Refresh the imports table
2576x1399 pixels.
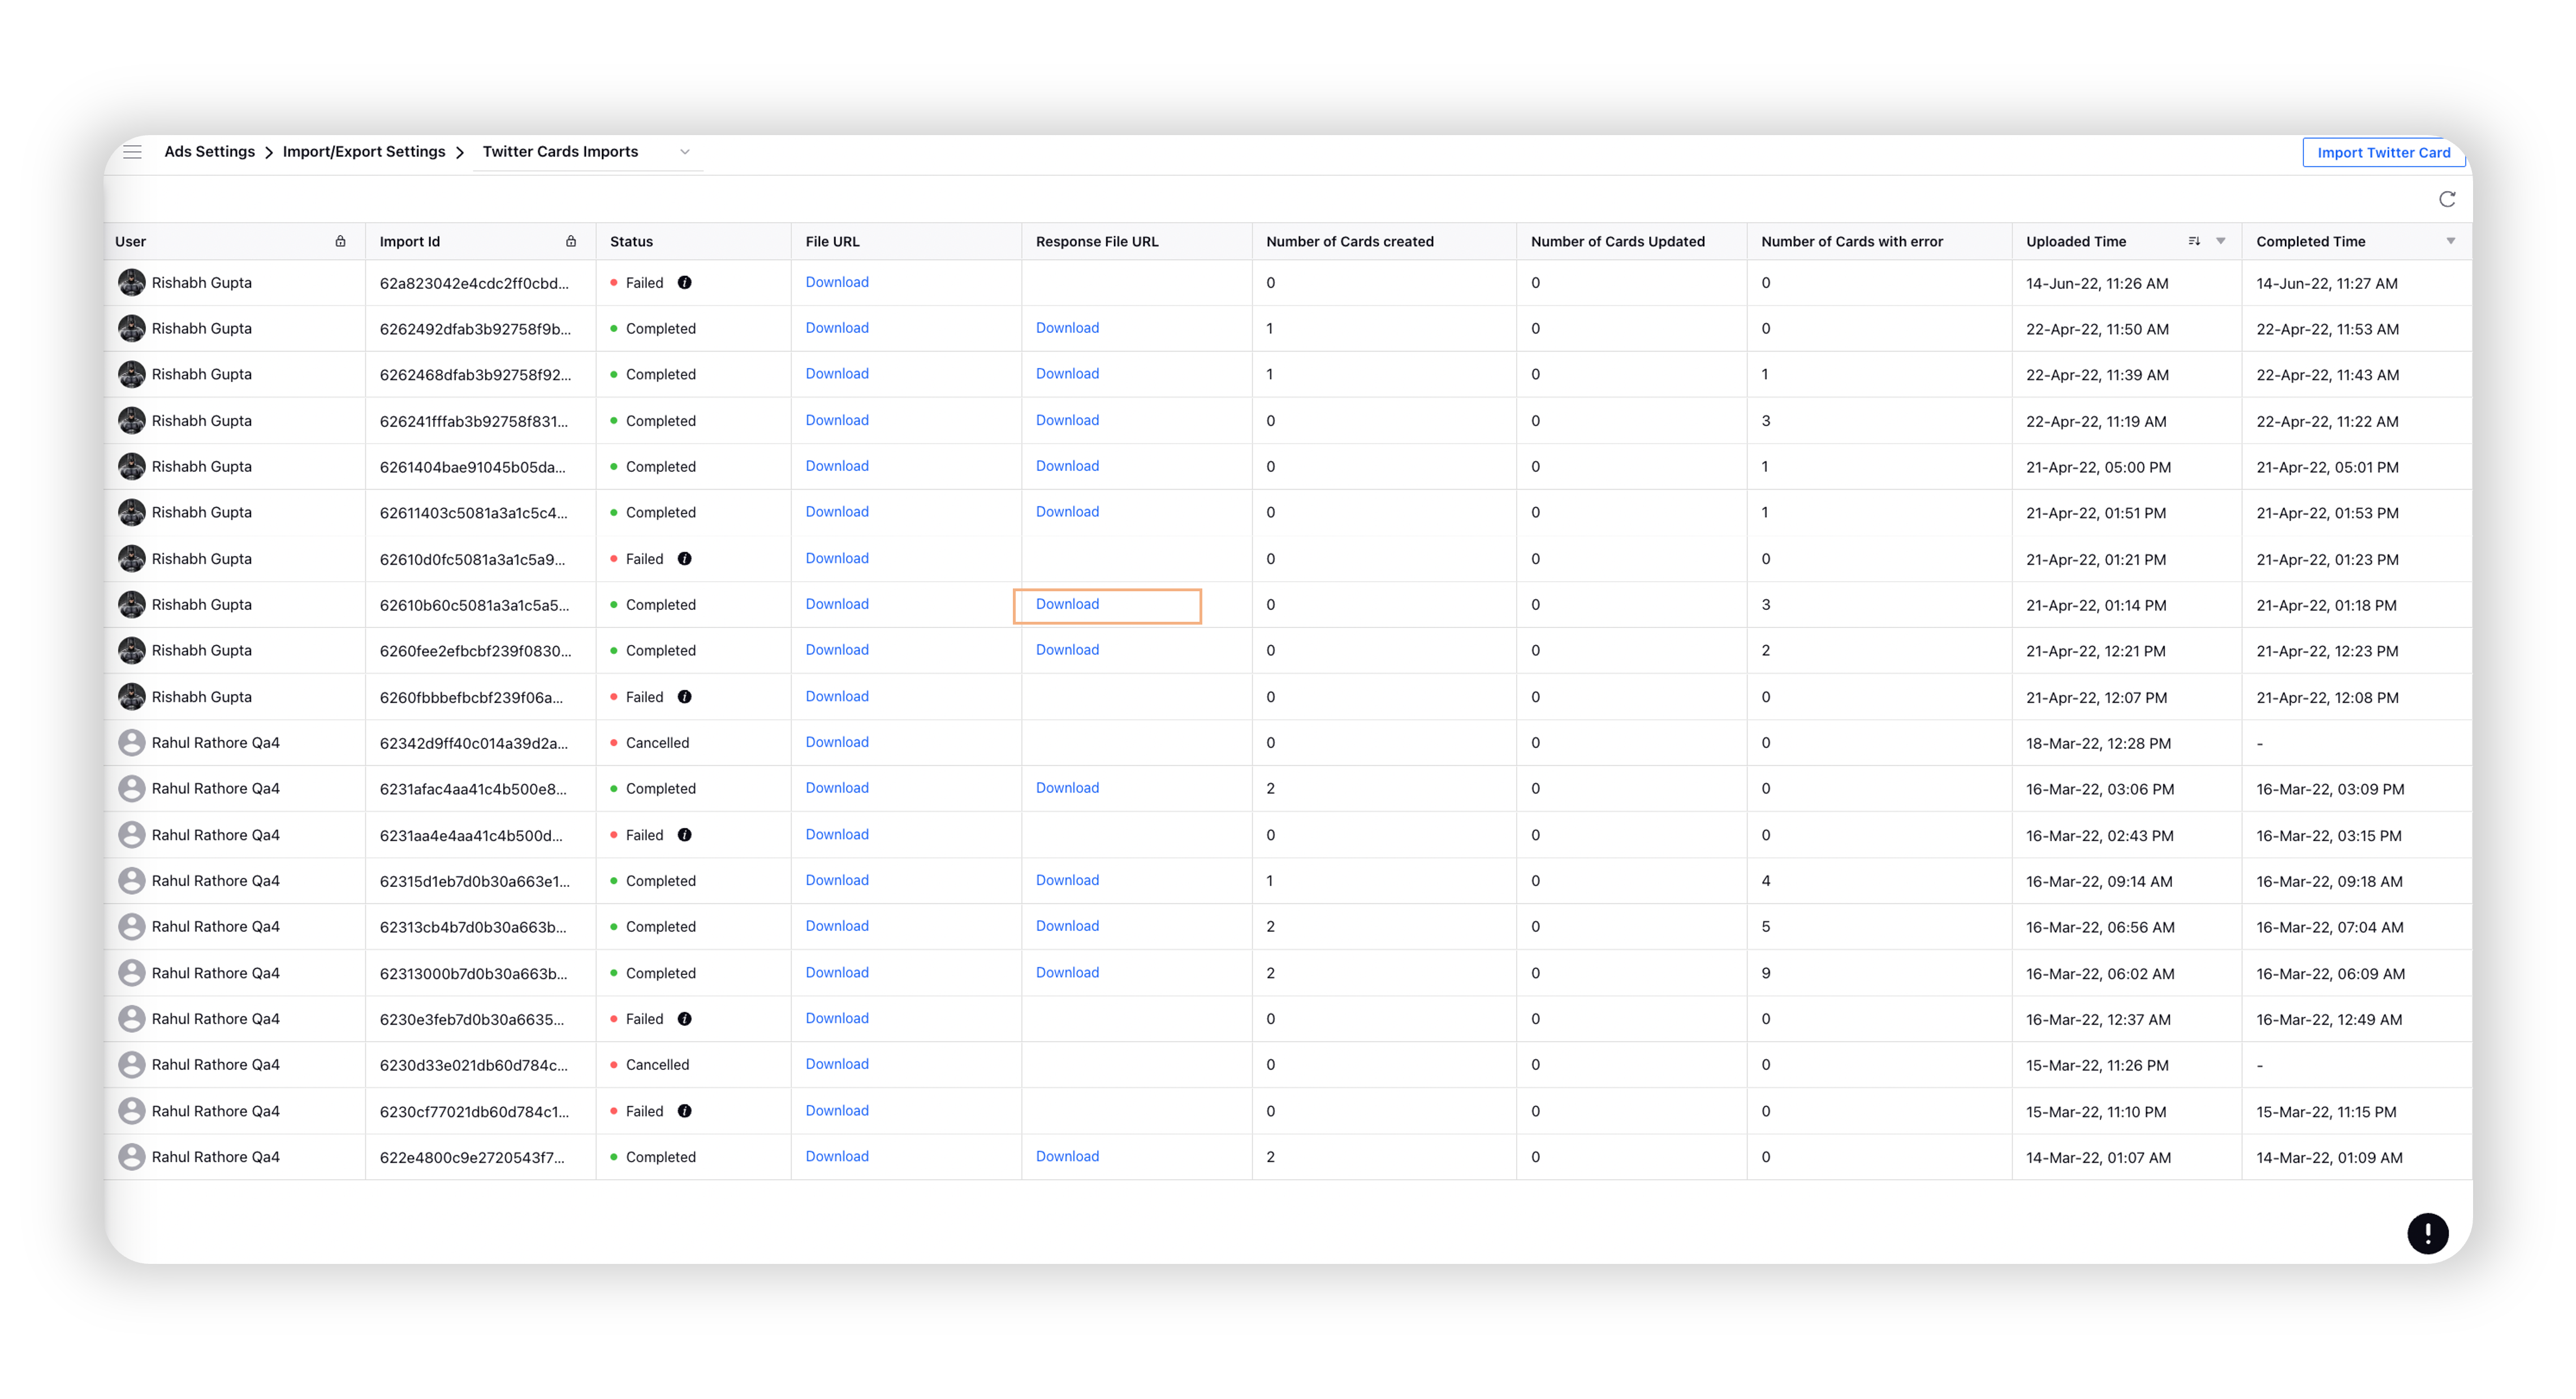click(x=2446, y=199)
